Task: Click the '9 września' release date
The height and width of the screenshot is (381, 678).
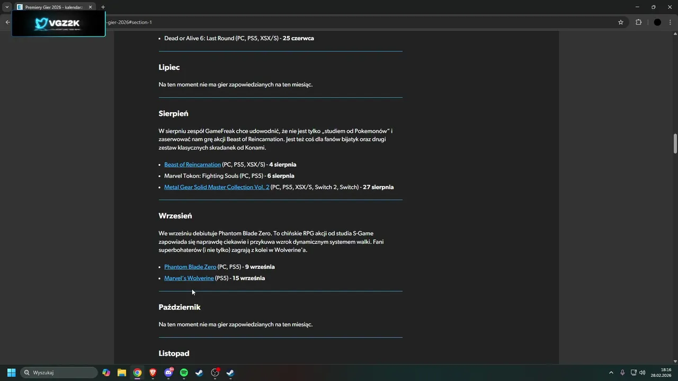Action: pos(260,267)
